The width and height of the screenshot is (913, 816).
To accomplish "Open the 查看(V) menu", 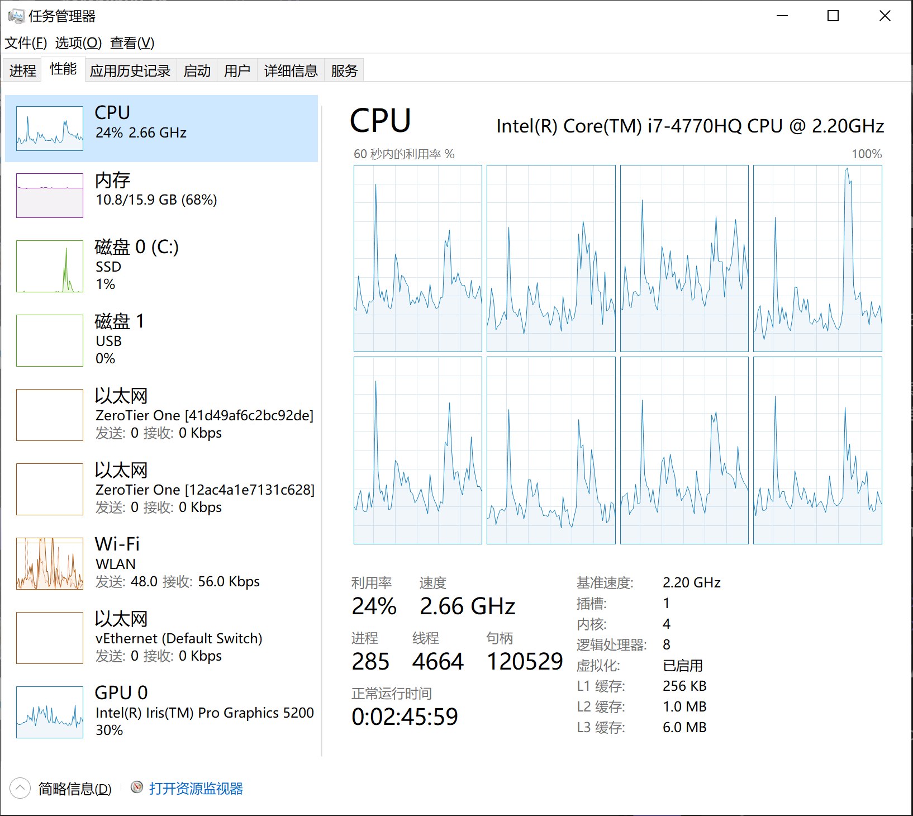I will (x=132, y=43).
